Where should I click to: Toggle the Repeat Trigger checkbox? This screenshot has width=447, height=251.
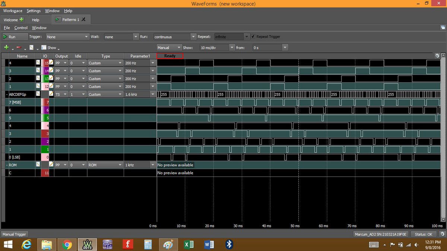pos(253,36)
